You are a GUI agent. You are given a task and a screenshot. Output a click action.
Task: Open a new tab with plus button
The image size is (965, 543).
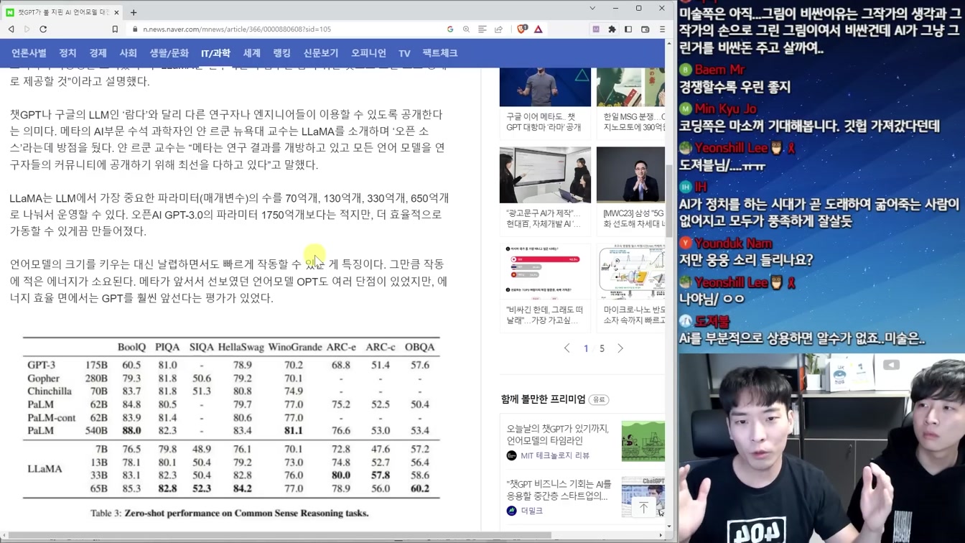(134, 12)
